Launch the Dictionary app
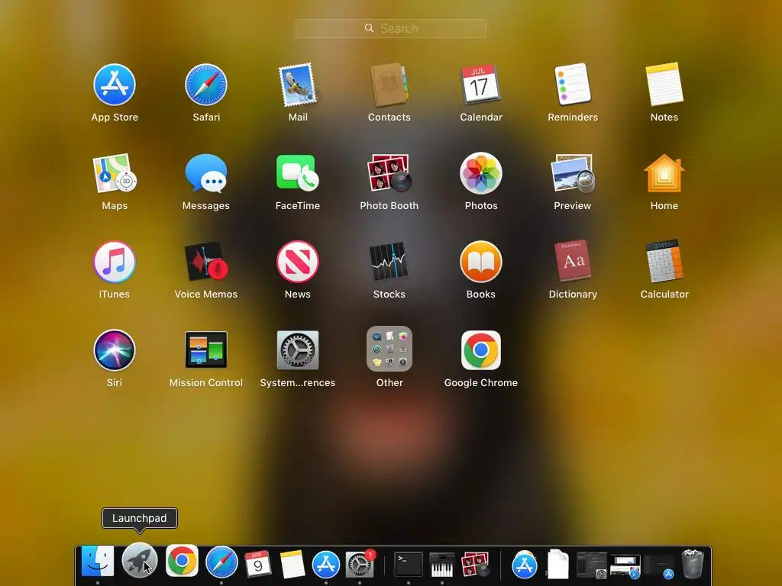Image resolution: width=782 pixels, height=586 pixels. [573, 261]
